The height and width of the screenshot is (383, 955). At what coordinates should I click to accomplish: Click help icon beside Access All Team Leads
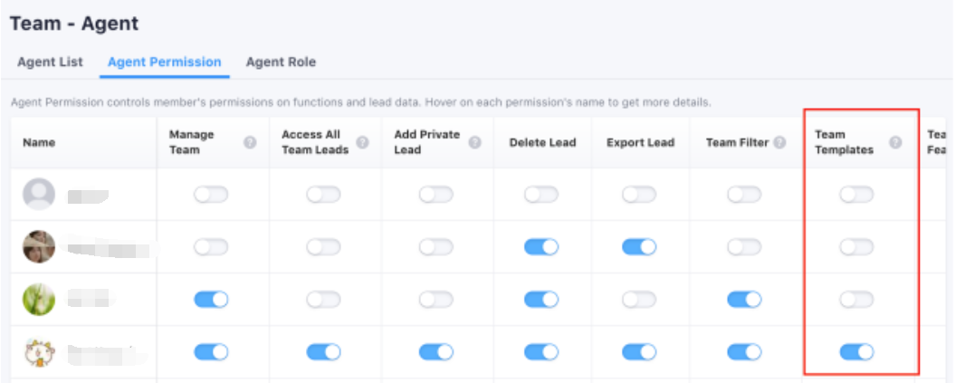coord(363,142)
